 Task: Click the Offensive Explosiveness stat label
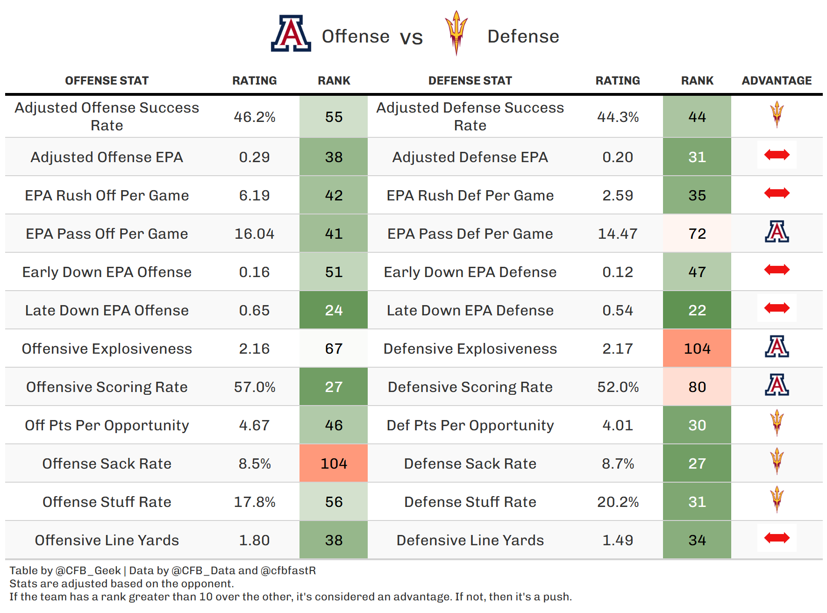pos(107,349)
